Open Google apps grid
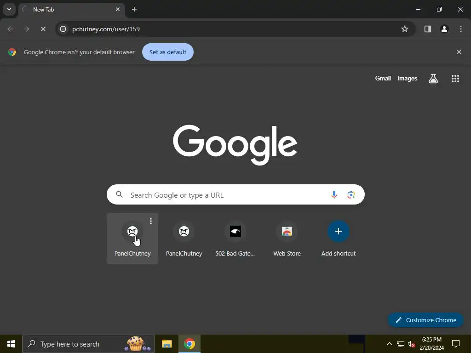 coord(455,78)
